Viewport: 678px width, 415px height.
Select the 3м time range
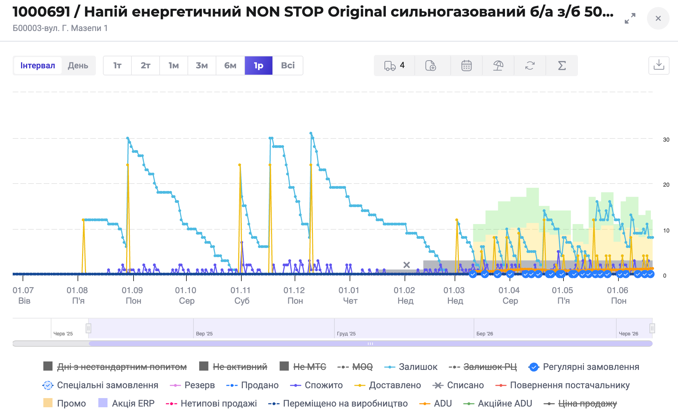pyautogui.click(x=202, y=66)
